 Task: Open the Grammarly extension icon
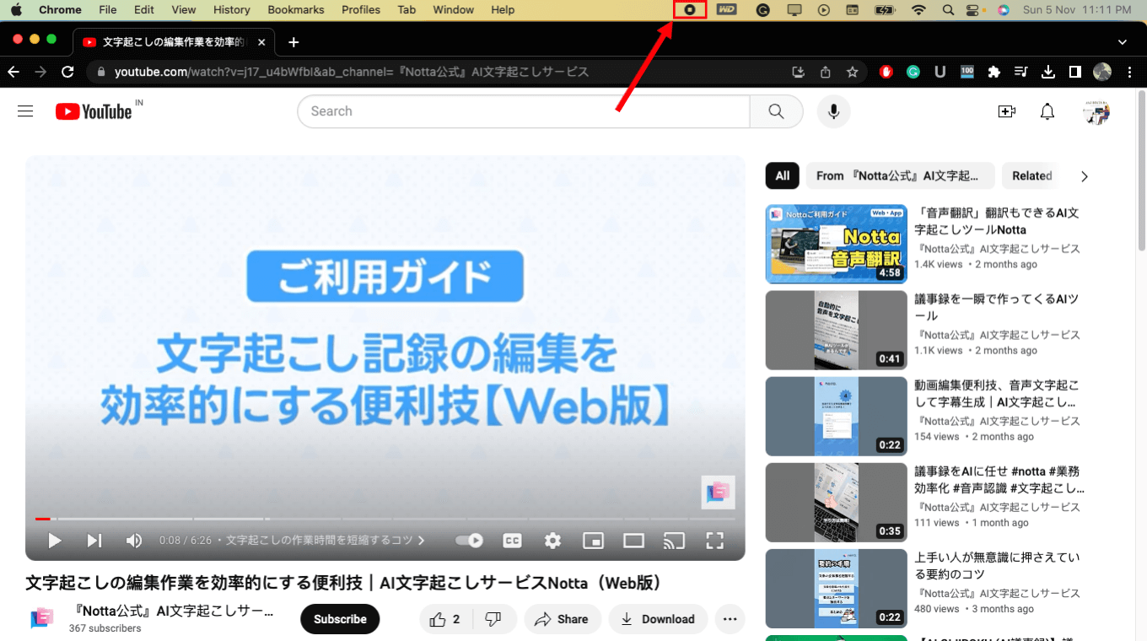(x=913, y=72)
